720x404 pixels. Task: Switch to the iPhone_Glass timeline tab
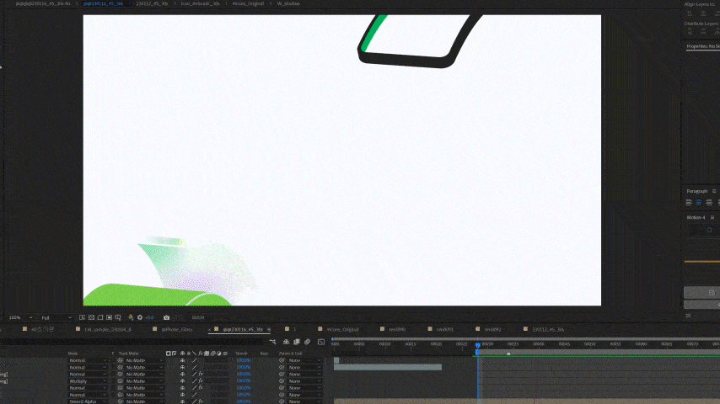[x=177, y=329]
